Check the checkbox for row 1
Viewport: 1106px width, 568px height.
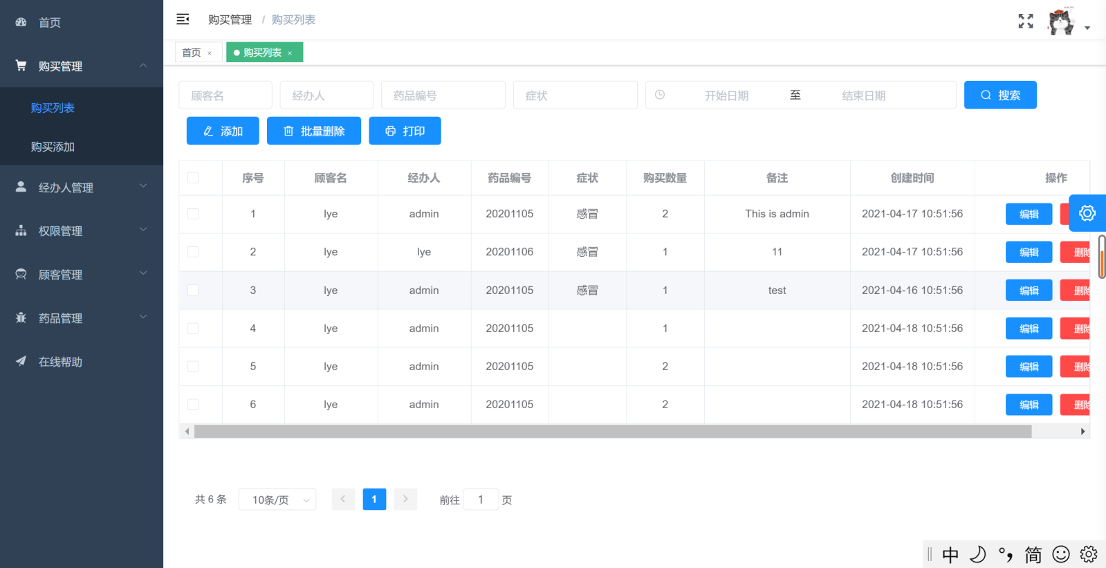pyautogui.click(x=193, y=214)
